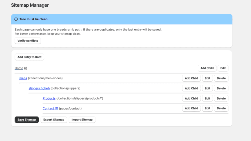Open the Products link

tap(49, 98)
